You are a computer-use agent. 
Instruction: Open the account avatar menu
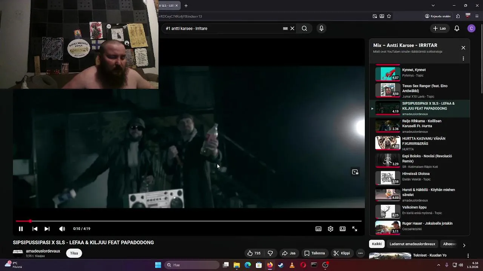471,28
